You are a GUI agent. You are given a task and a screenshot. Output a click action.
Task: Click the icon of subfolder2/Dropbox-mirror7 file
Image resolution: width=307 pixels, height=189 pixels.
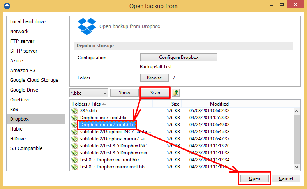tap(74, 139)
